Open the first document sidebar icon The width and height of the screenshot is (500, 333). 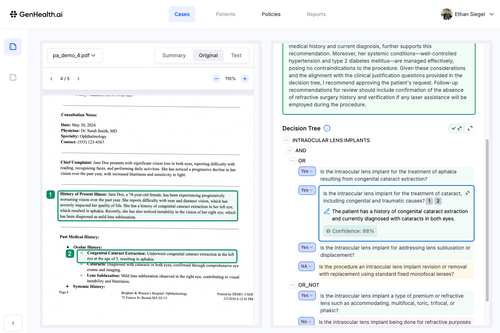click(x=13, y=47)
